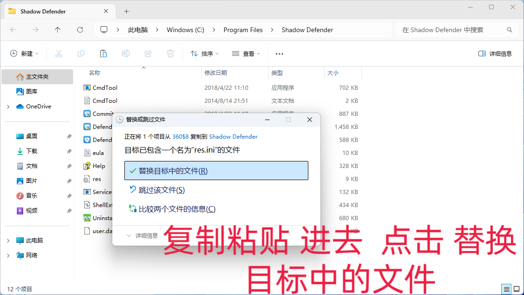Click the 702 KB size cell
This screenshot has width=524, height=295.
pos(348,88)
